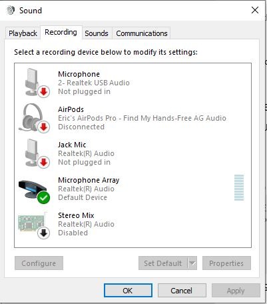Viewport: 267px width, 304px height.
Task: Open Properties for the selected device
Action: click(226, 263)
